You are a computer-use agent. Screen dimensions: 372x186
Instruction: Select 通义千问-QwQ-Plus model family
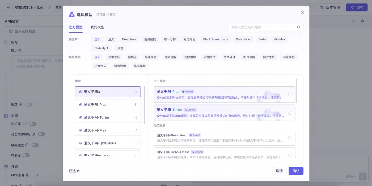click(x=108, y=143)
